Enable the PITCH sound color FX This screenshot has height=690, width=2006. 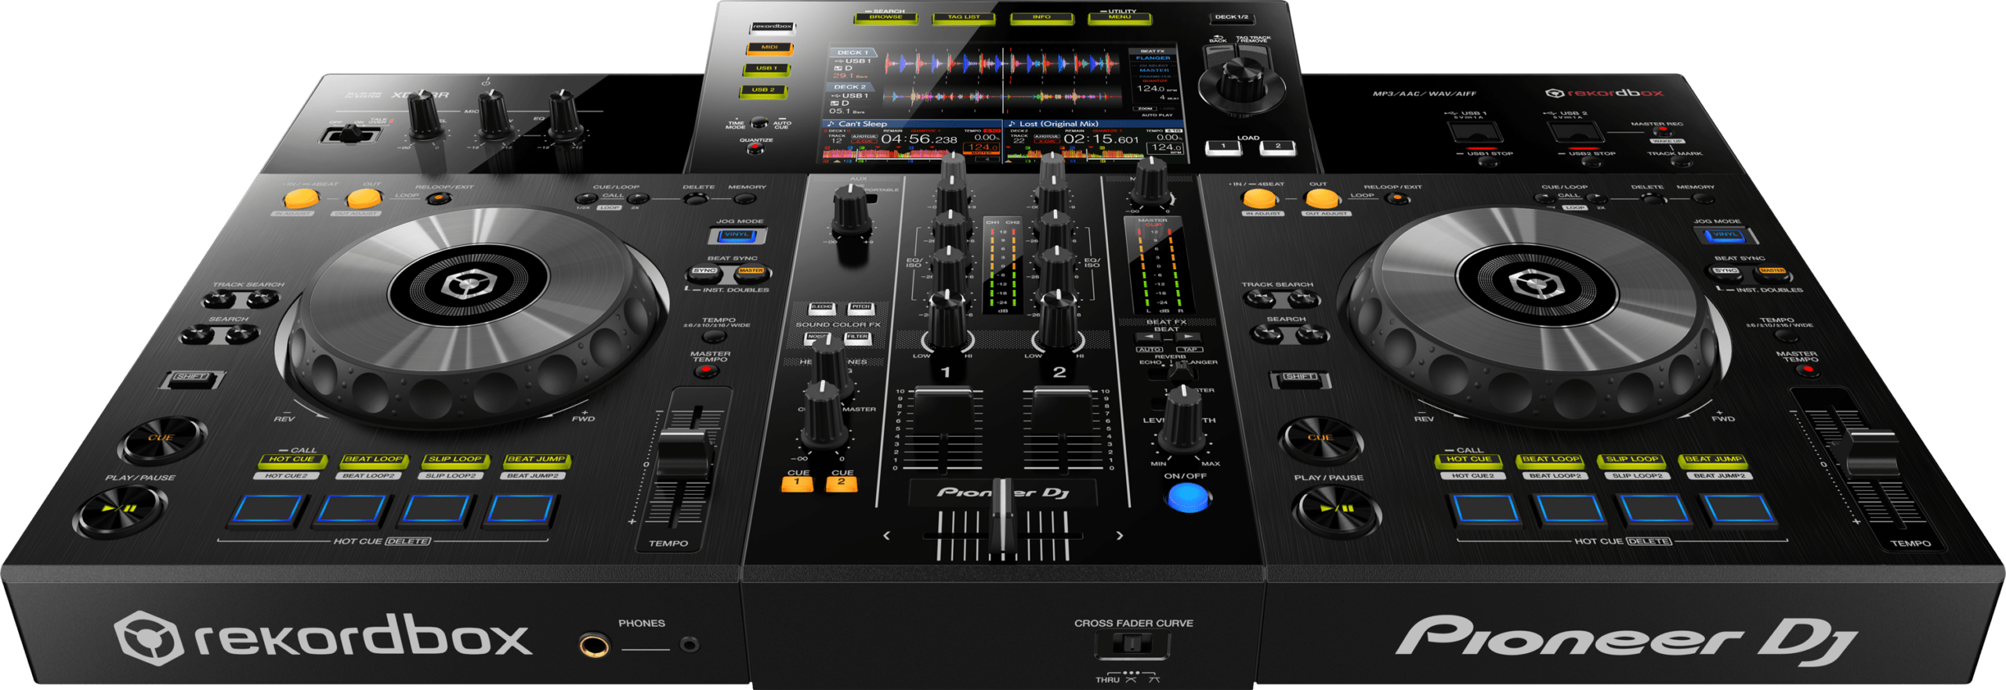tap(861, 308)
